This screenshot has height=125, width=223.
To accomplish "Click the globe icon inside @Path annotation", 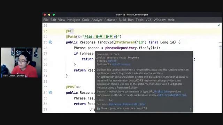I will coord(79,37).
